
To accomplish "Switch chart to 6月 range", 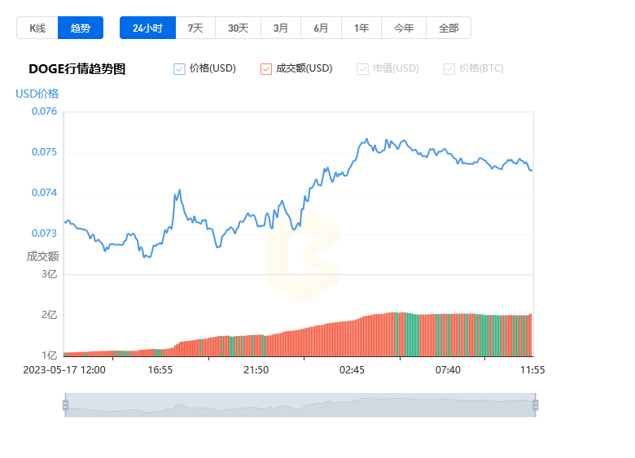I will click(x=321, y=28).
